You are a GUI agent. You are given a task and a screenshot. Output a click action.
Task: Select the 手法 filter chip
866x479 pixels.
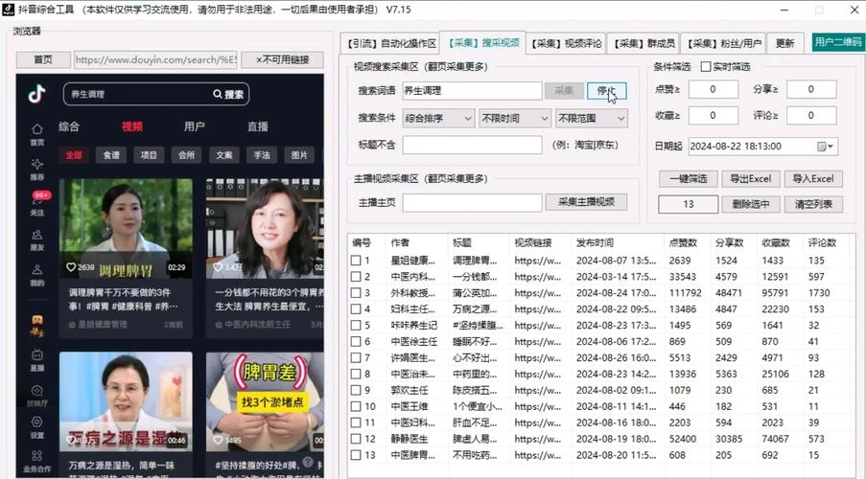[261, 155]
